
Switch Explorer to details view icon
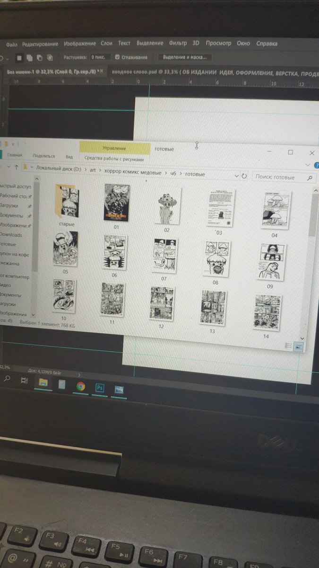(x=288, y=346)
